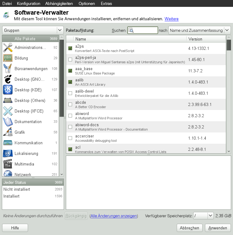This screenshot has height=235, width=233.
Task: Follow the Alle Änderungen anzeigen link
Action: coord(114,216)
